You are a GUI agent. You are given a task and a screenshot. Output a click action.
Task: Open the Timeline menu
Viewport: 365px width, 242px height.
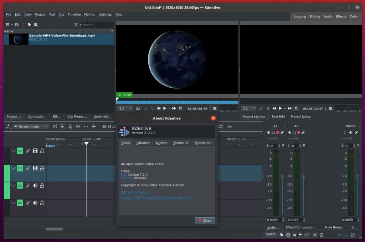(74, 14)
